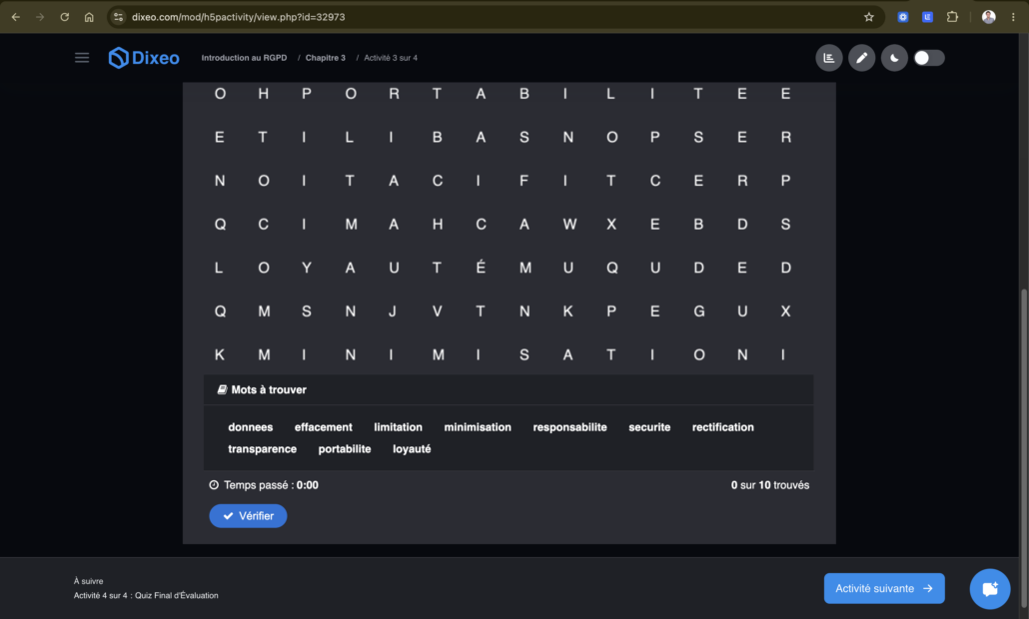Click the moon dark mode icon
Viewport: 1029px width, 619px height.
[894, 58]
